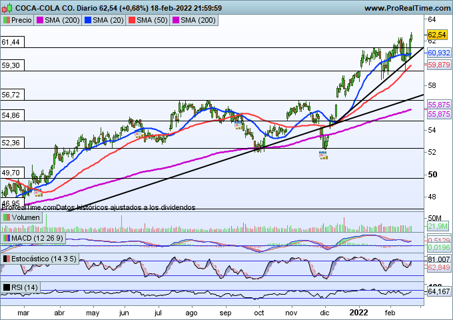Click the 46,95 price level label
Screen dimensions: 453x320
(13, 203)
